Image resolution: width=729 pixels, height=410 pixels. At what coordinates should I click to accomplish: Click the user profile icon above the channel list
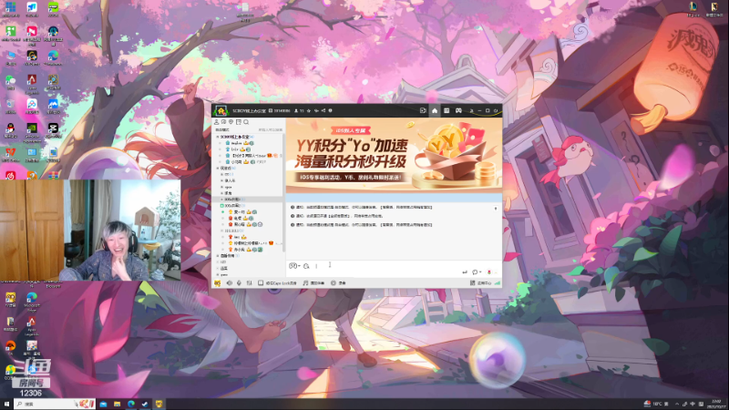(217, 122)
